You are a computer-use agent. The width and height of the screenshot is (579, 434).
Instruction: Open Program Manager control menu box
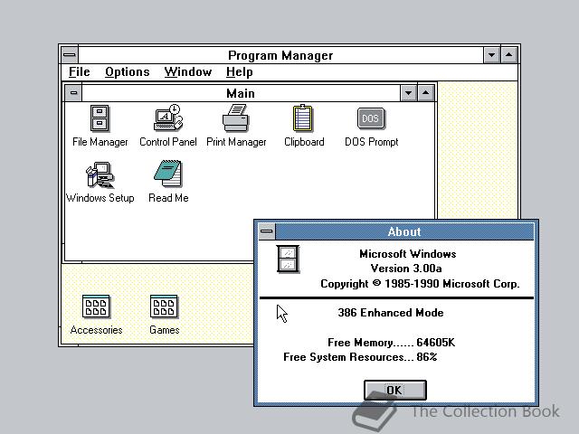tap(70, 55)
